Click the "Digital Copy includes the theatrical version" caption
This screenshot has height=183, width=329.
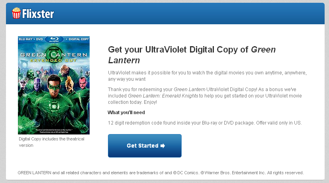tap(52, 142)
